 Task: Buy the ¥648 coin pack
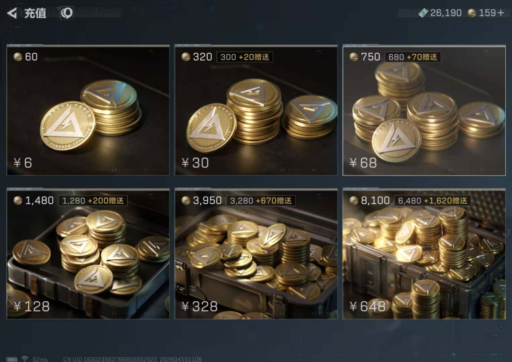tap(424, 254)
